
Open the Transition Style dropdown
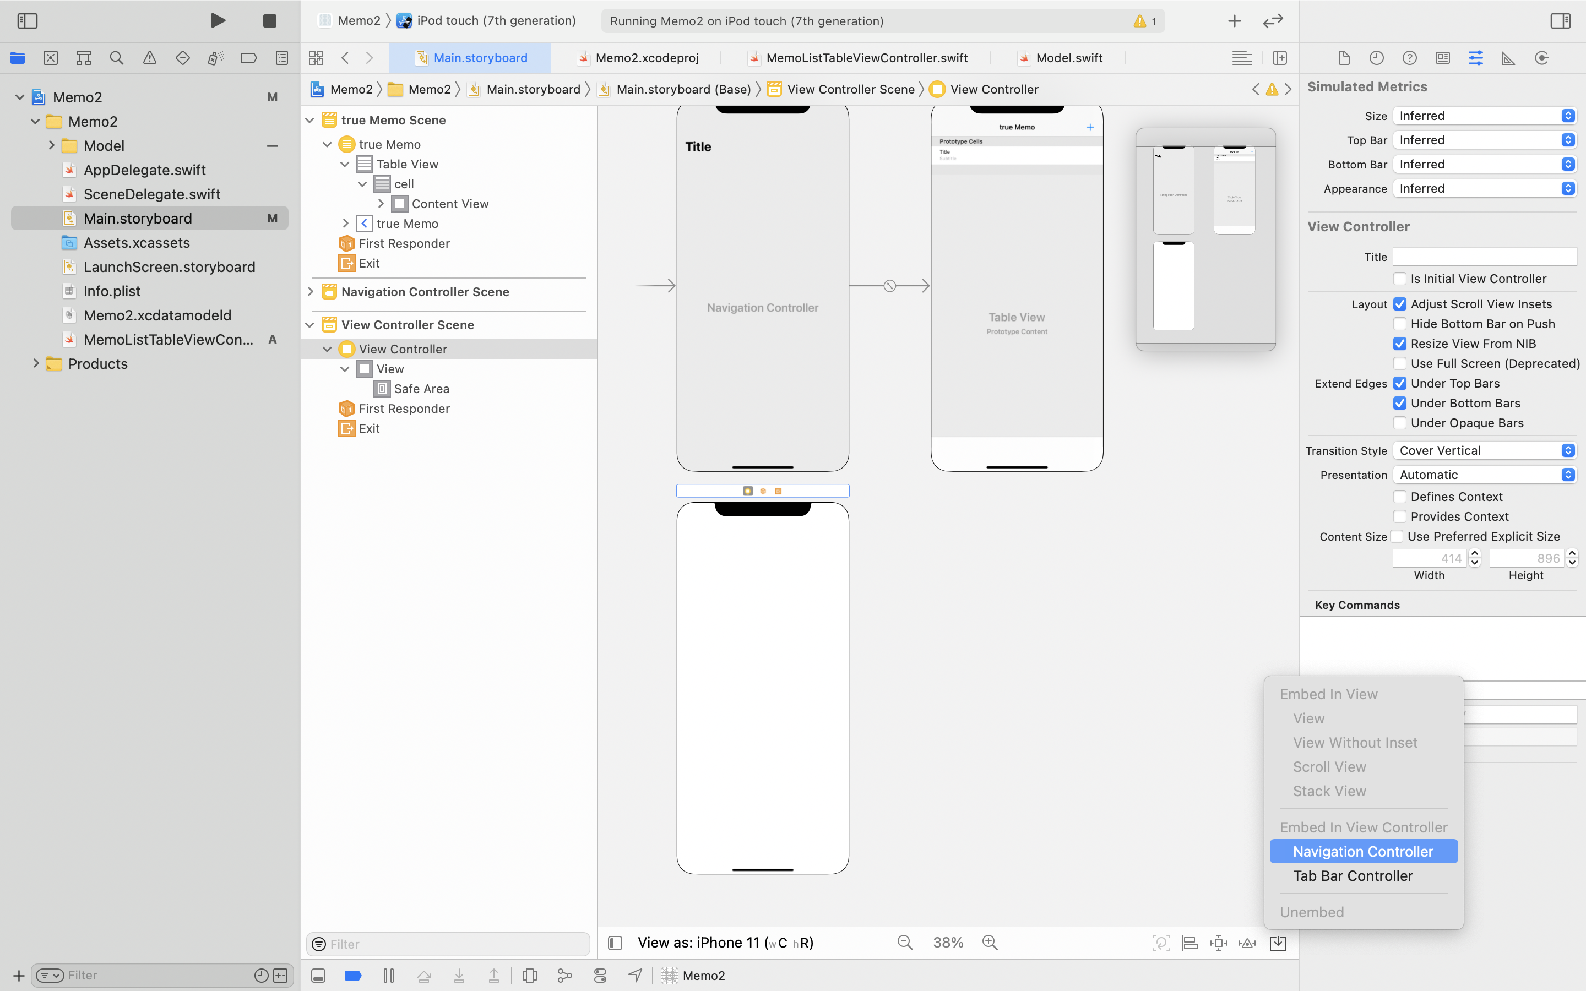[x=1485, y=450]
